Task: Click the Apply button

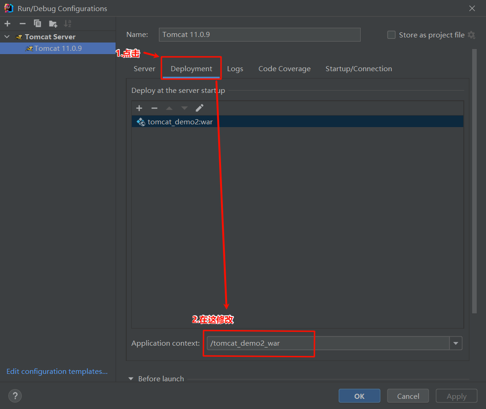Action: point(456,396)
